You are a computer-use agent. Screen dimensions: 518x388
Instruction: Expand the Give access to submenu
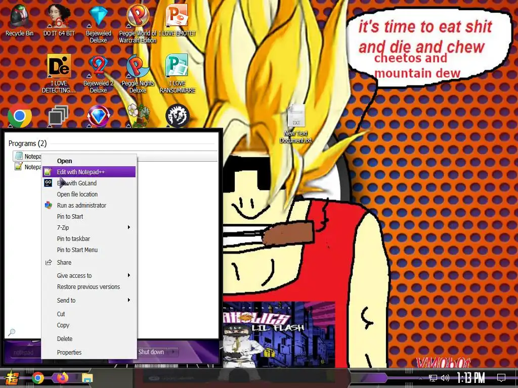tap(89, 275)
